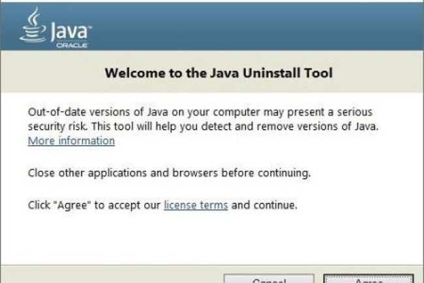Viewport: 424px width, 283px height.
Task: Click the 'Close other applications and browsers' text
Action: [169, 173]
